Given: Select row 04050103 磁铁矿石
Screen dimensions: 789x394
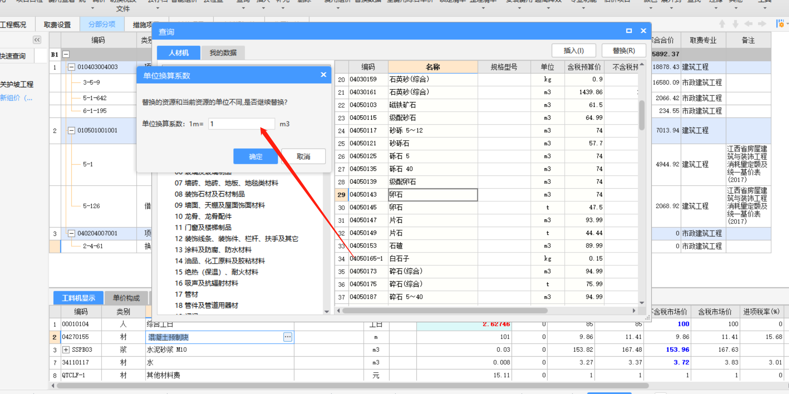Looking at the screenshot, I should 487,105.
